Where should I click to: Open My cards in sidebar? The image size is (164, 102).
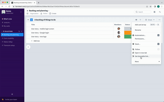(x=7, y=26)
